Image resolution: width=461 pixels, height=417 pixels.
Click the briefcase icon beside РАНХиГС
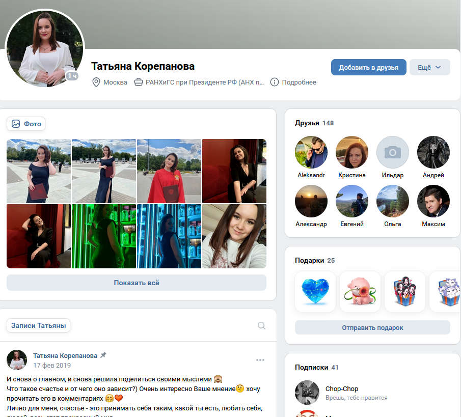click(139, 82)
